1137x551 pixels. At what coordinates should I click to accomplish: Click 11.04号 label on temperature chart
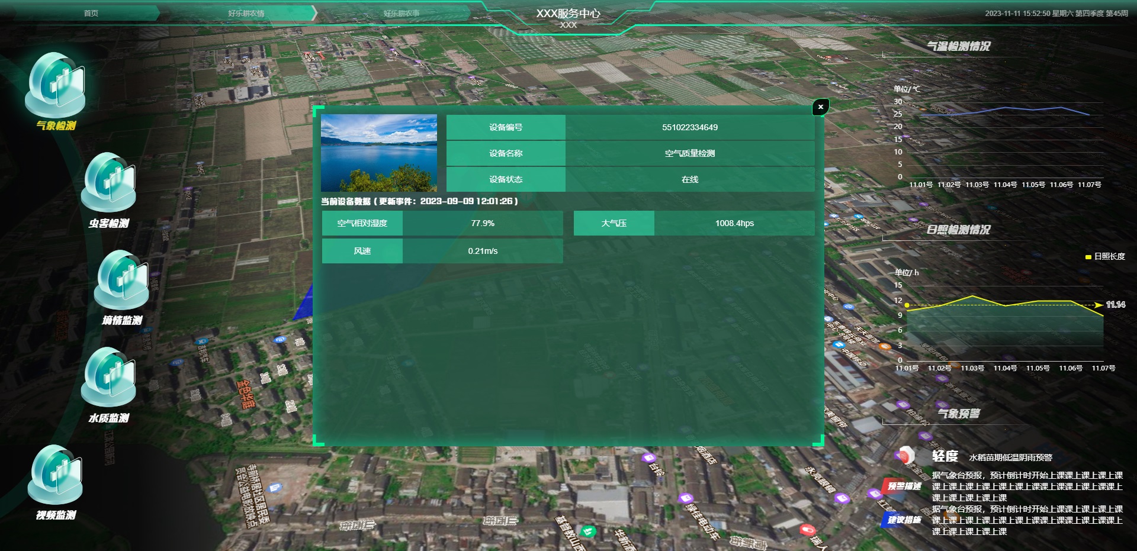1005,185
